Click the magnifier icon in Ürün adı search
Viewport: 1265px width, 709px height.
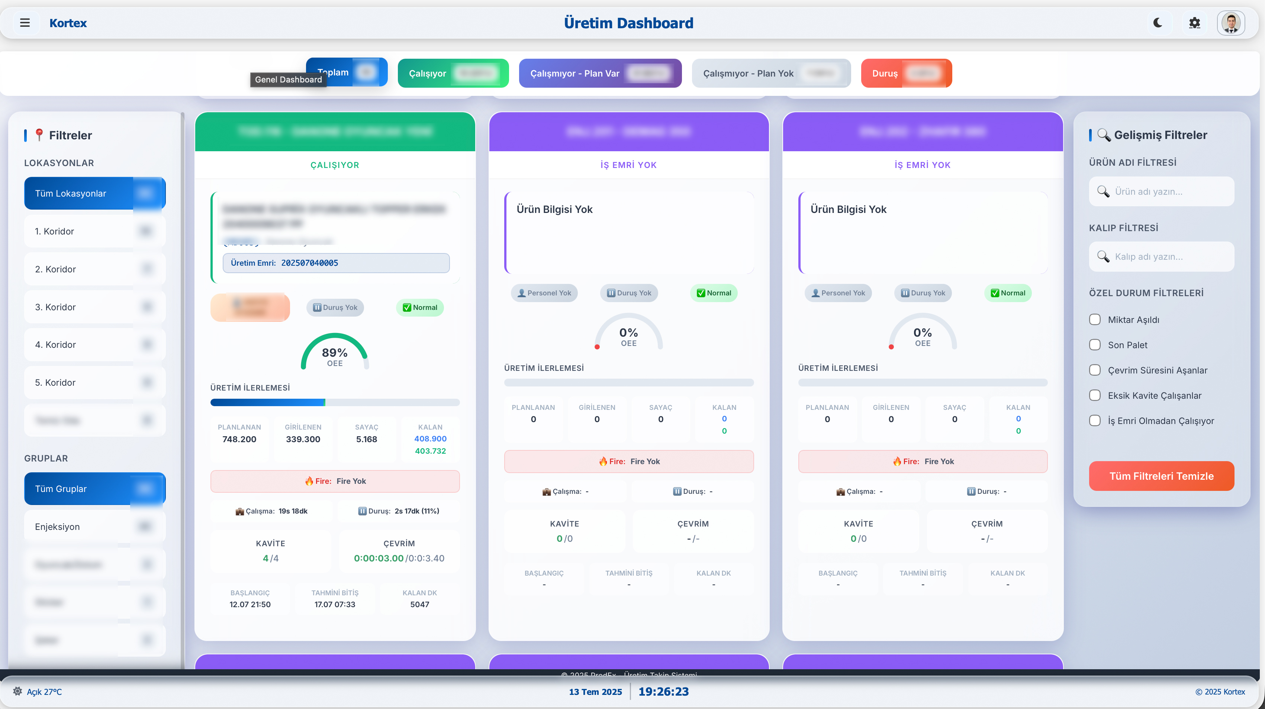1104,191
